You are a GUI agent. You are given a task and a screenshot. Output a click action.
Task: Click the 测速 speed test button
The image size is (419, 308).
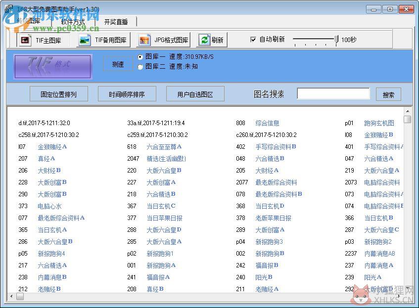click(118, 64)
